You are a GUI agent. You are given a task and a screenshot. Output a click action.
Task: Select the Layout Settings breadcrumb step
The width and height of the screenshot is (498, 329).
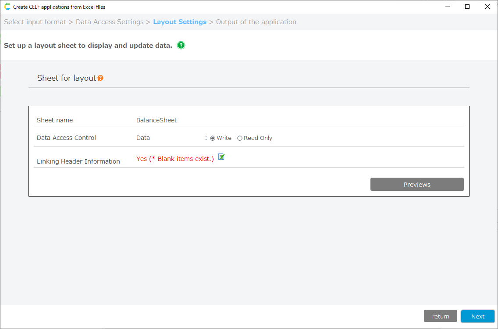click(180, 22)
